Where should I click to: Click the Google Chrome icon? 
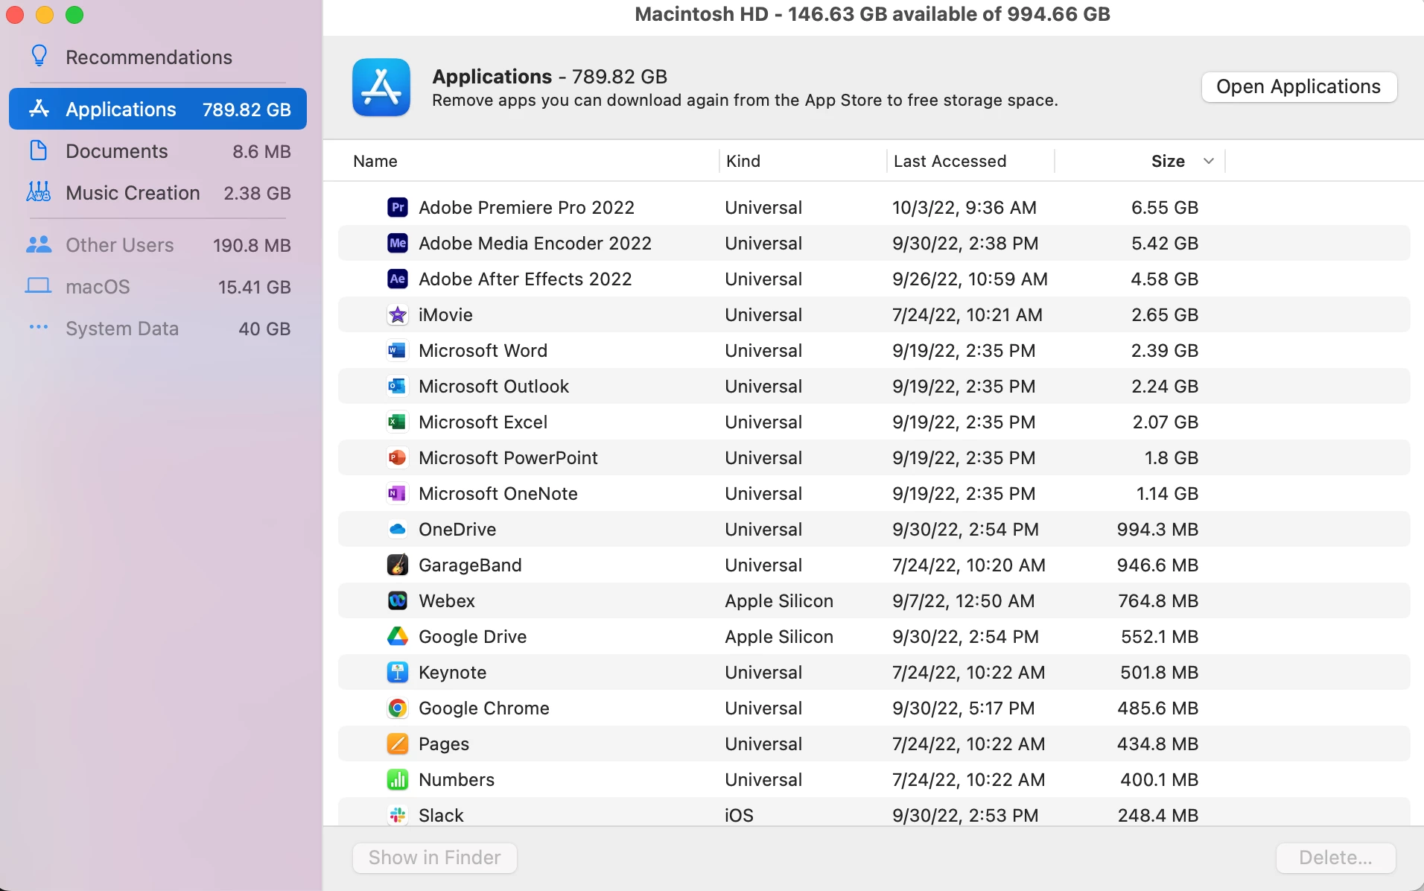[398, 708]
